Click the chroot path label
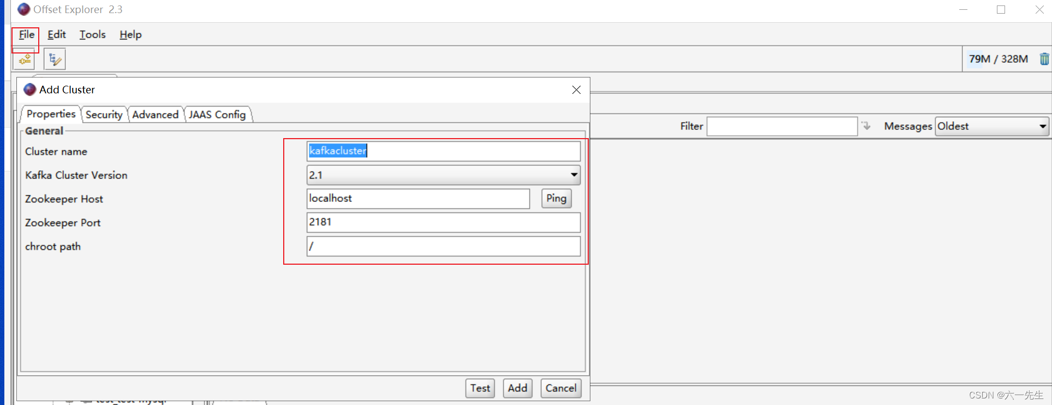The height and width of the screenshot is (405, 1052). tap(53, 247)
